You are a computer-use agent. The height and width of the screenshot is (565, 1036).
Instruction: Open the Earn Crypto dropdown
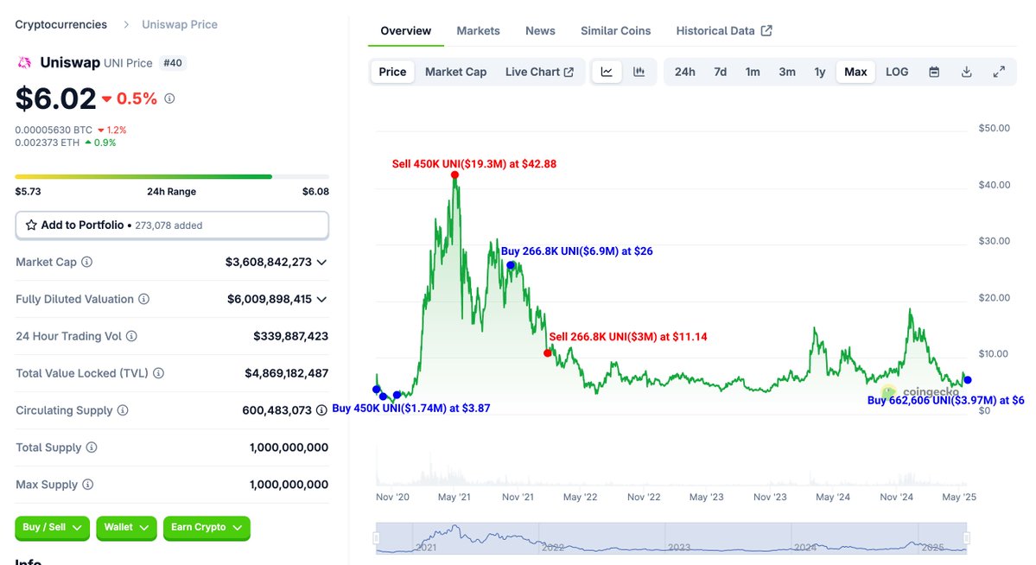pos(207,527)
